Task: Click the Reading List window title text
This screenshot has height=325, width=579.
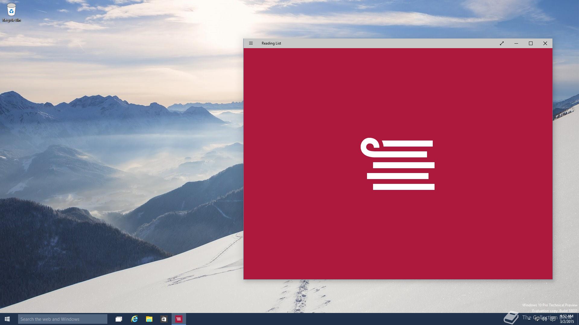Action: click(x=271, y=43)
